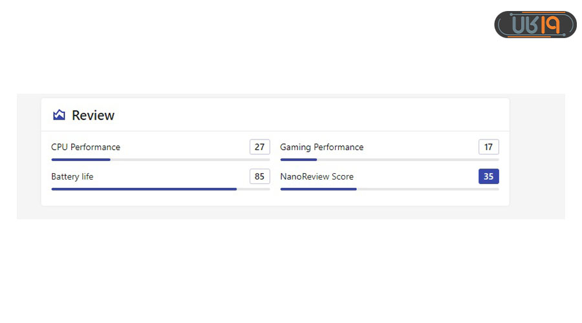Click the unfilled gray part of NanoReview Score bar
582x323 pixels.
[427, 189]
